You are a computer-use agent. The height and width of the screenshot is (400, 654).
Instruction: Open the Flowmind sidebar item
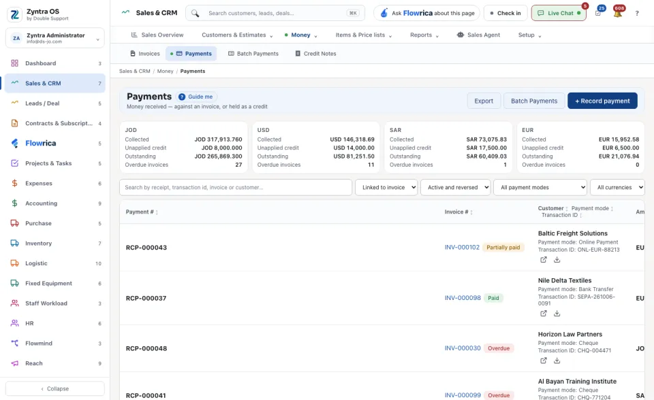coord(55,344)
